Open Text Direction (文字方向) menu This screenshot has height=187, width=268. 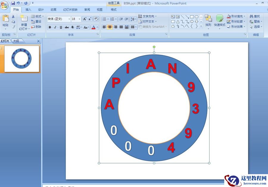(147, 16)
